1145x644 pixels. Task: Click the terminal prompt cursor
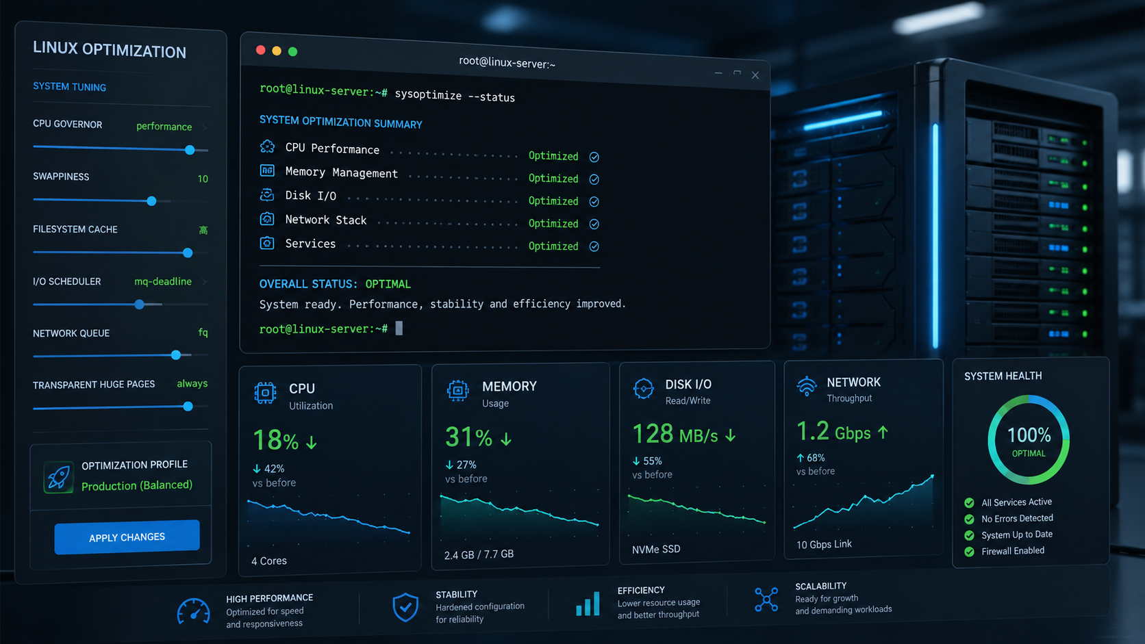399,329
